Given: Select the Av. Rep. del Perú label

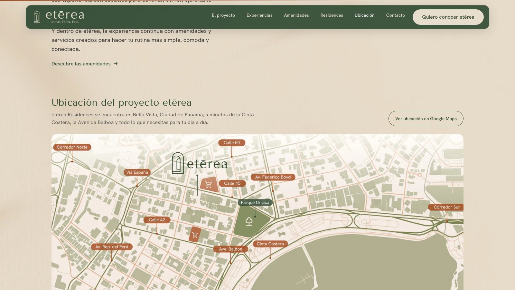Looking at the screenshot, I should click(x=112, y=247).
